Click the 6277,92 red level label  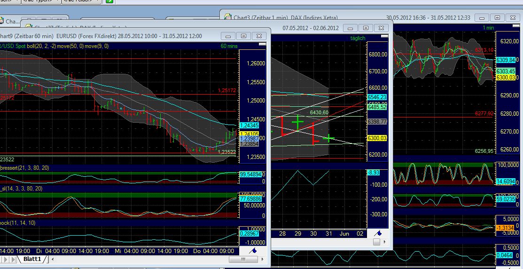pyautogui.click(x=484, y=114)
